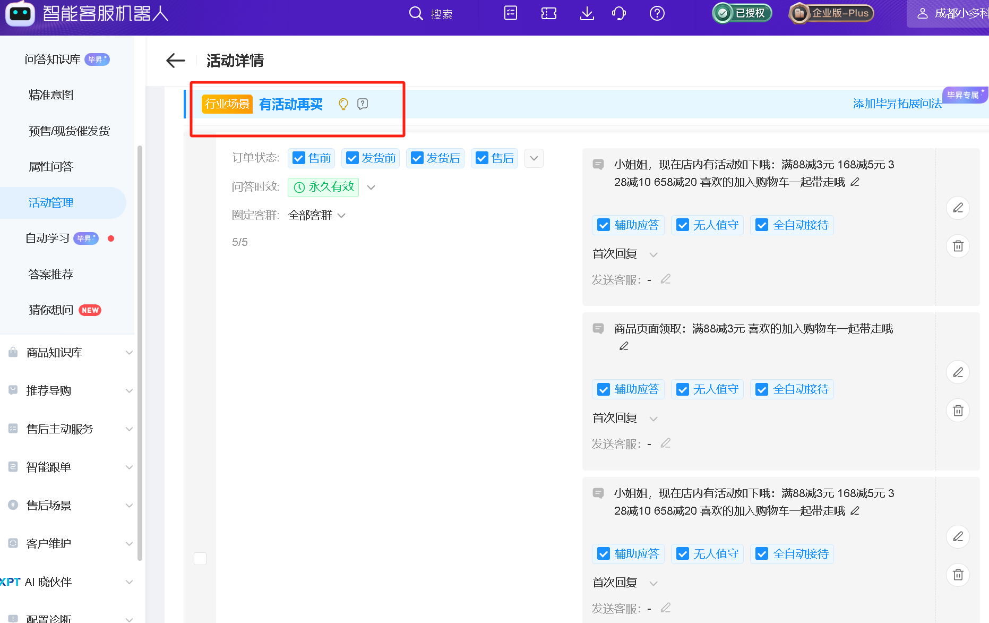This screenshot has height=623, width=989.
Task: Edit 发送客服 of the third reply card
Action: pyautogui.click(x=666, y=608)
